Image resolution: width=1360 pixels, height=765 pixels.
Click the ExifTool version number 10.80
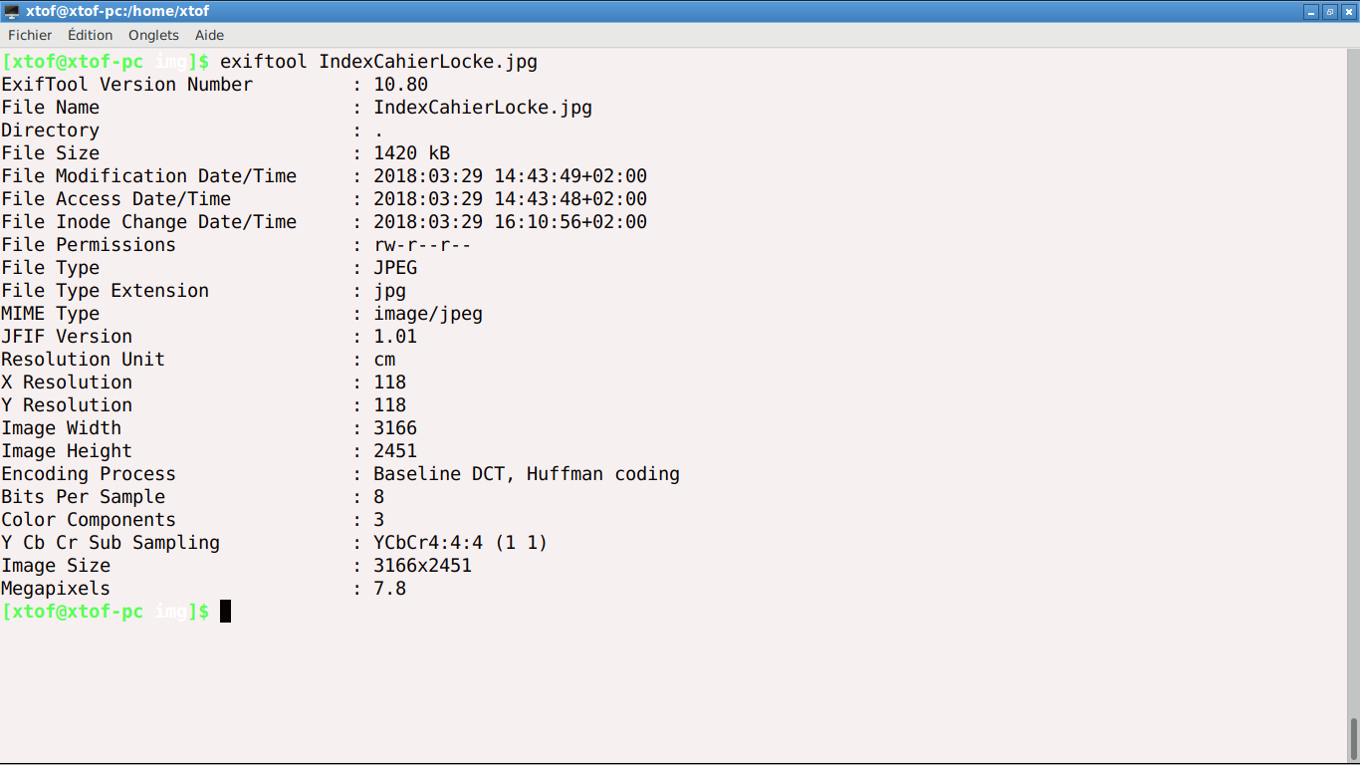[x=400, y=85]
